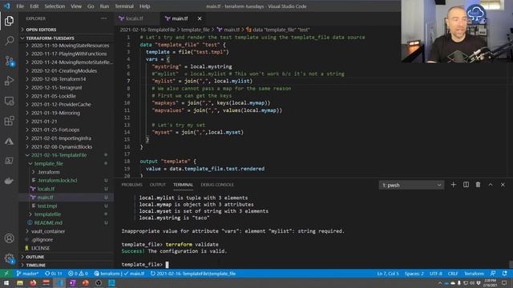513x288 pixels.
Task: Change line endings via CRLF
Action: [453, 274]
